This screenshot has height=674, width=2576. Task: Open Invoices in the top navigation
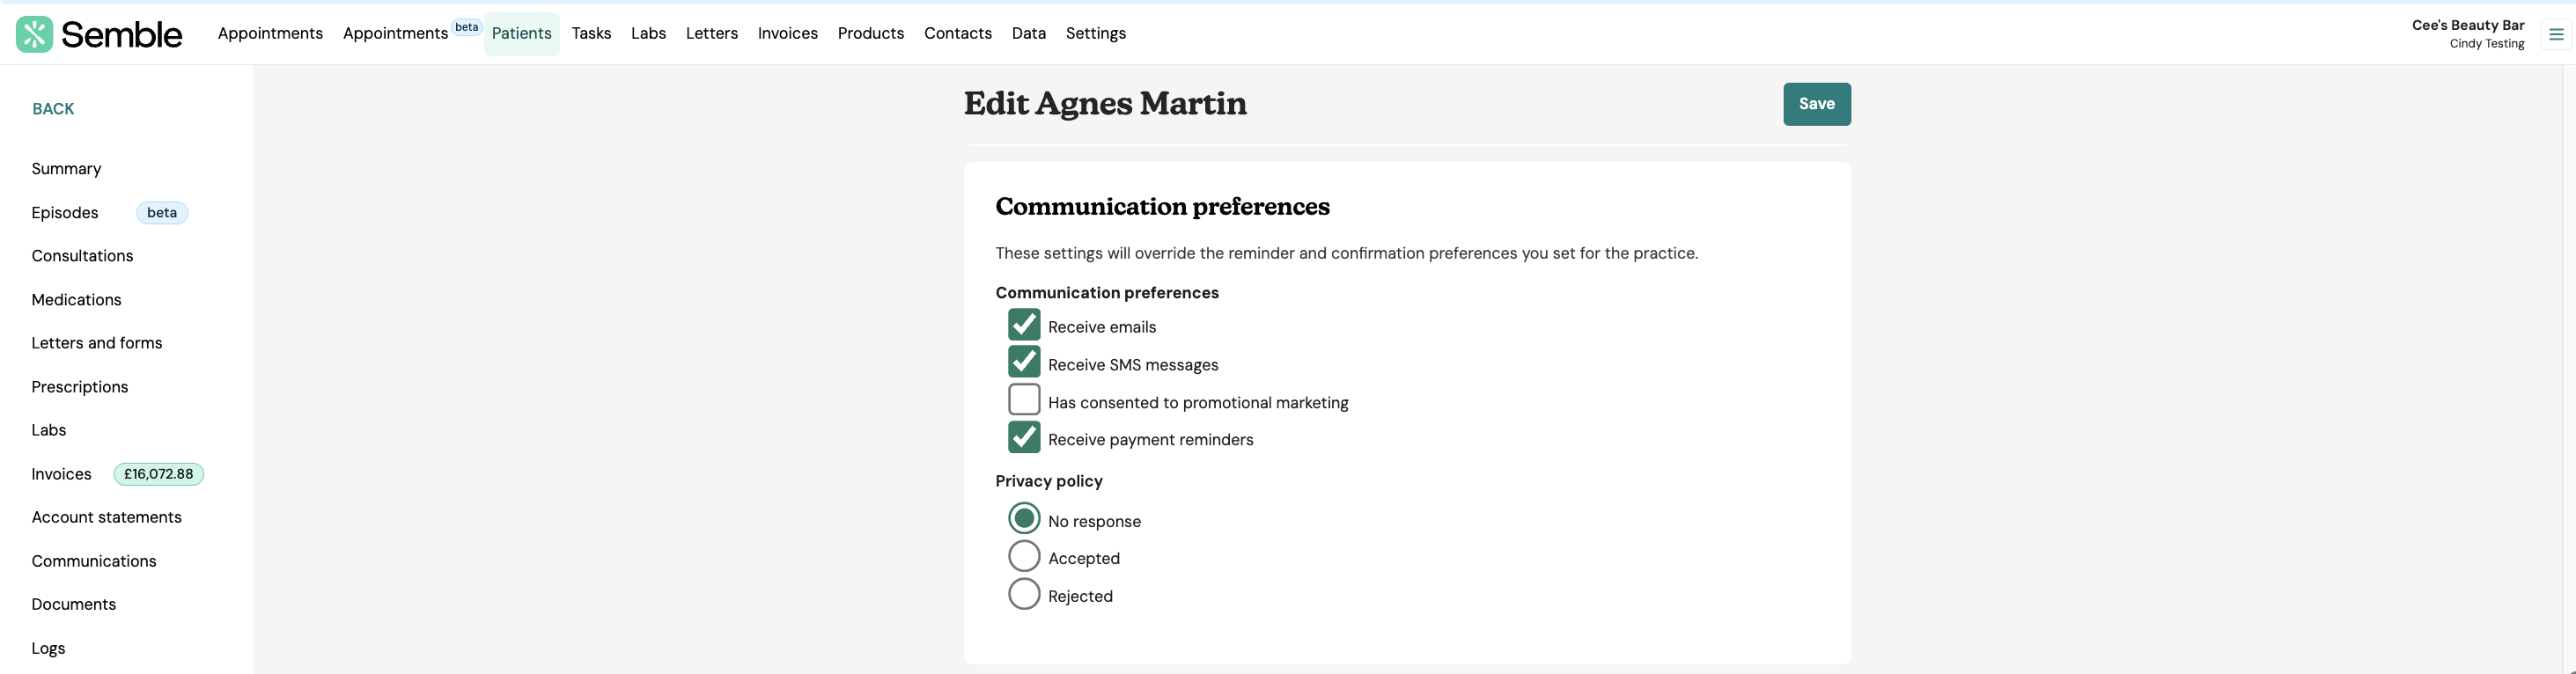click(x=787, y=33)
